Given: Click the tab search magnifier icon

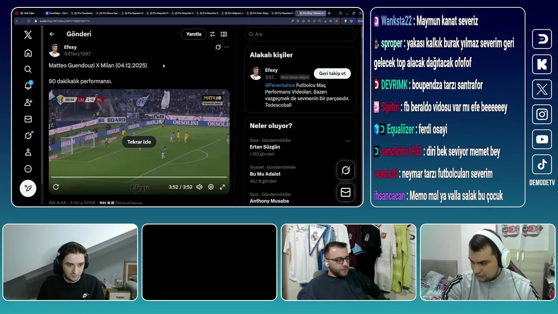Looking at the screenshot, I should (x=341, y=13).
